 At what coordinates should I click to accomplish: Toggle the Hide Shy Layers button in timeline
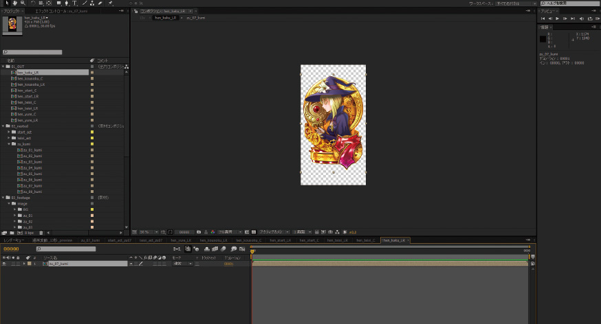coord(206,248)
